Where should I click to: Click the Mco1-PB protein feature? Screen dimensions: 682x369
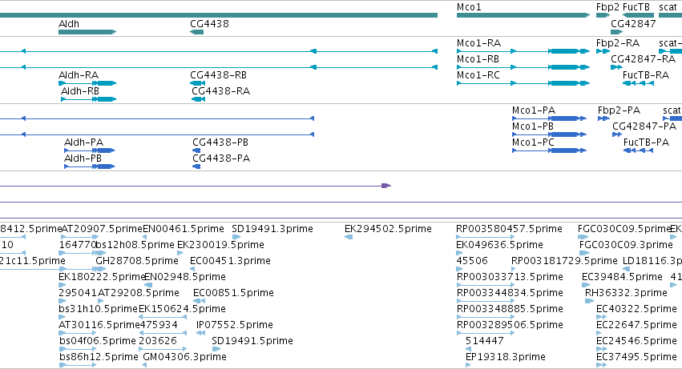pos(549,134)
